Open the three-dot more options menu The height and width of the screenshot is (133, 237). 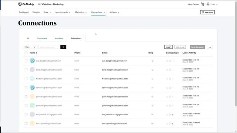pyautogui.click(x=210, y=47)
